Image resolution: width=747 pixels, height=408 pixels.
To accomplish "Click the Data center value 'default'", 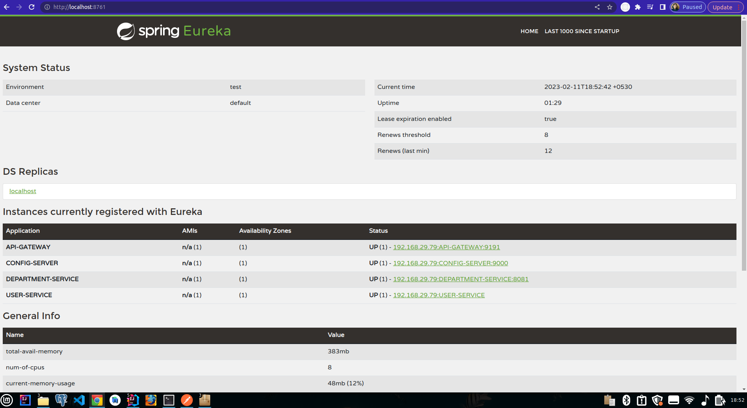I will (240, 103).
